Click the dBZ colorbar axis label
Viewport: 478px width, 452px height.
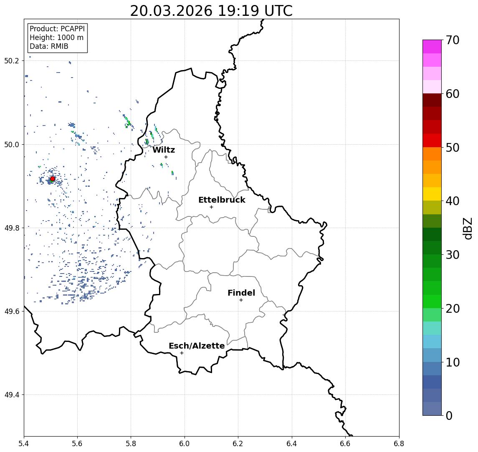click(467, 228)
